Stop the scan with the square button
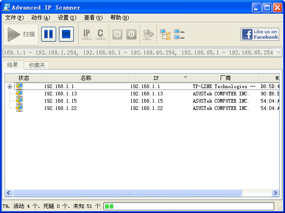This screenshot has width=285, height=213. [66, 34]
